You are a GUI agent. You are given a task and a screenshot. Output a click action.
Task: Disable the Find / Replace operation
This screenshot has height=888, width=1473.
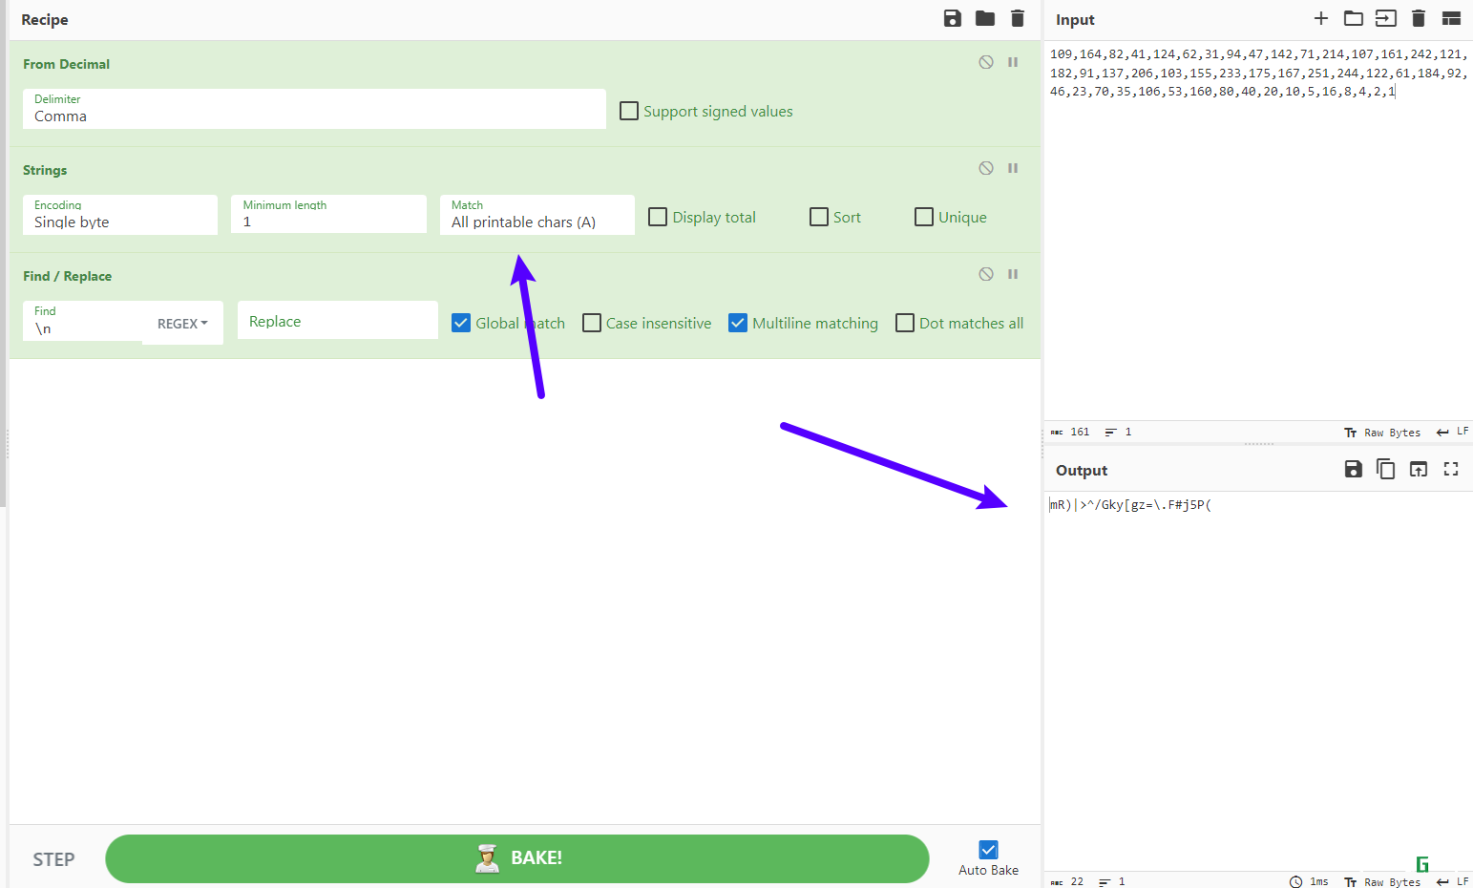point(986,274)
